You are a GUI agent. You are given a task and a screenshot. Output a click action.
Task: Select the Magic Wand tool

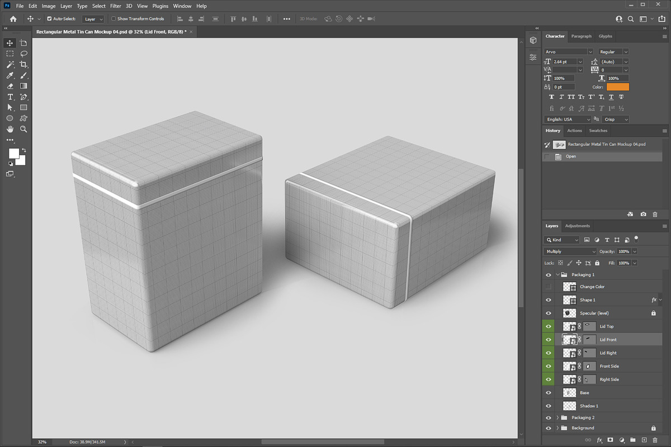pyautogui.click(x=10, y=64)
